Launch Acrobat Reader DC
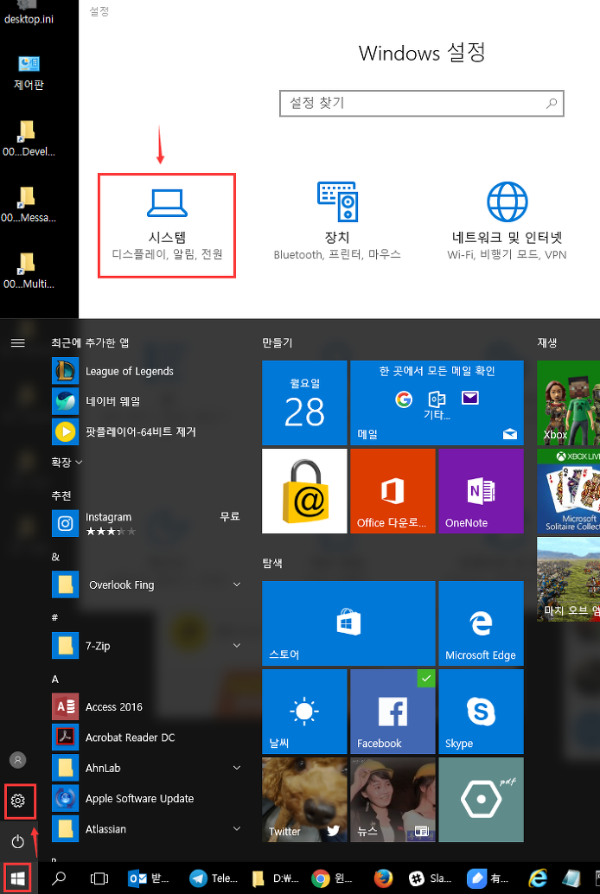This screenshot has width=600, height=894. coord(147,738)
